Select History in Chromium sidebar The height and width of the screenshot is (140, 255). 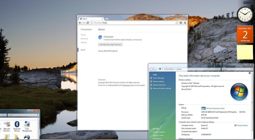tap(83, 35)
